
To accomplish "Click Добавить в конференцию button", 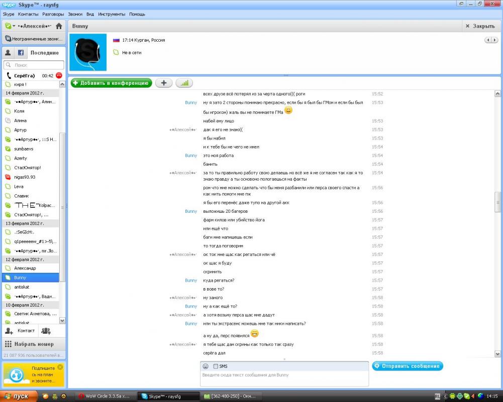I will tap(111, 83).
